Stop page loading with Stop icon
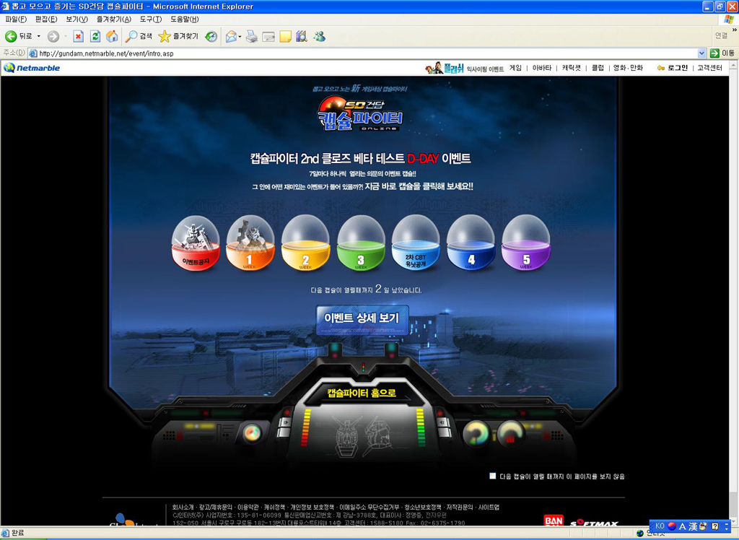Viewport: 739px width, 540px height. (78, 36)
